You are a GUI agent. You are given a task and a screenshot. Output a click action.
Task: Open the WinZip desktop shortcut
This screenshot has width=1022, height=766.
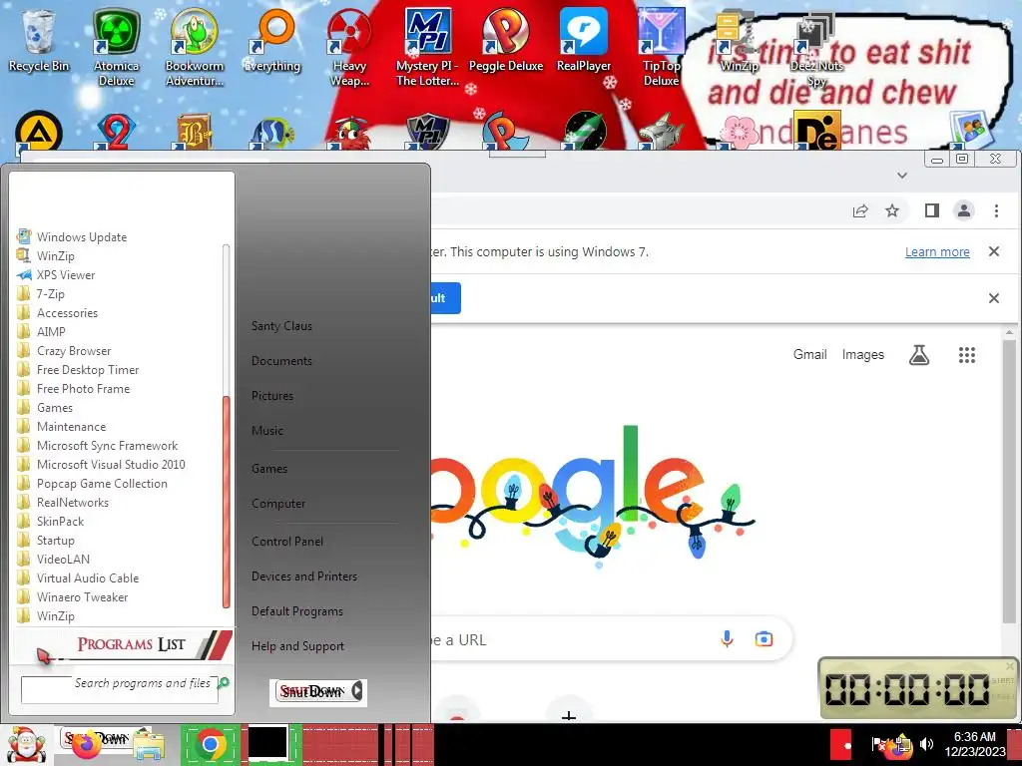(x=739, y=39)
